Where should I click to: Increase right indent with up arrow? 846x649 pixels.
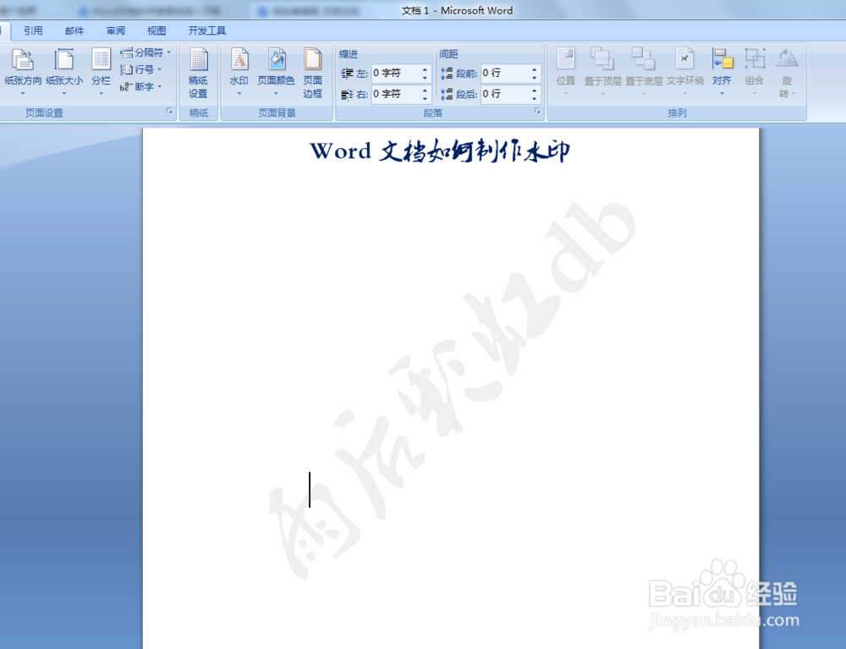pyautogui.click(x=426, y=90)
